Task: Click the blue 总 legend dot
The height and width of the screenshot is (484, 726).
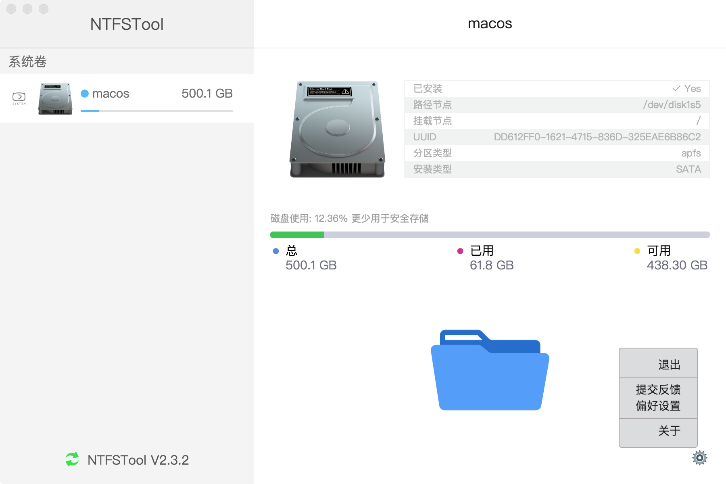Action: pos(276,251)
